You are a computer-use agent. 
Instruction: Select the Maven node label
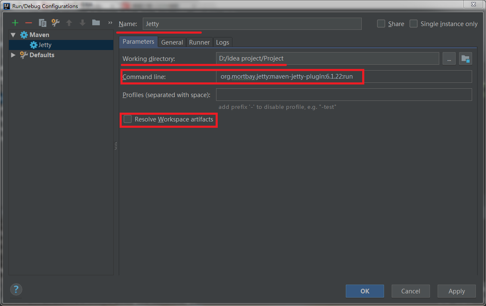[x=39, y=35]
